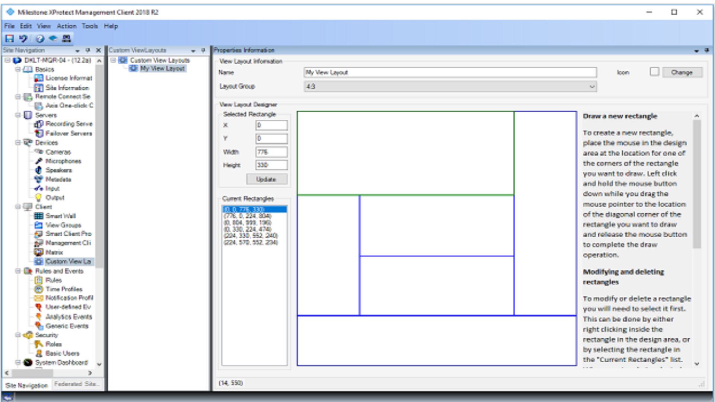Select rectangle (224, 570, 552, 234) in list
Screen dimensions: 715x402
click(x=251, y=243)
